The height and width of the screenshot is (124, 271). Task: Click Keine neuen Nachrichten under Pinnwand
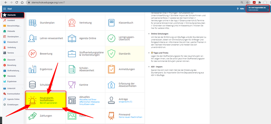(131, 117)
